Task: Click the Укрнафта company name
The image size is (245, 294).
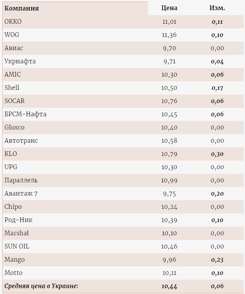Action: coord(20,61)
